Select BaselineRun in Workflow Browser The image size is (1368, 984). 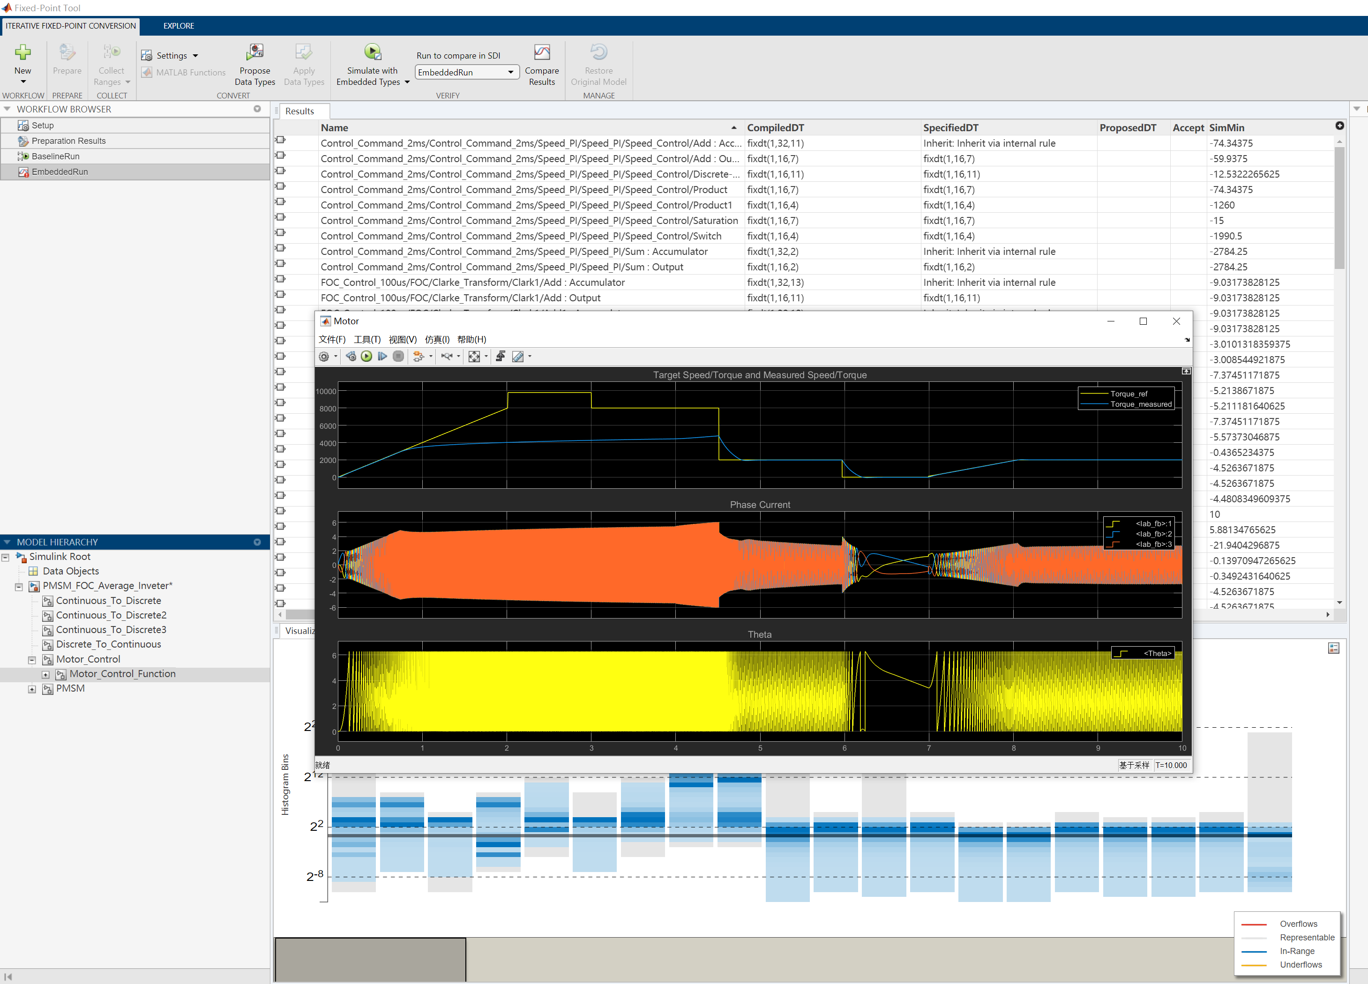[55, 156]
